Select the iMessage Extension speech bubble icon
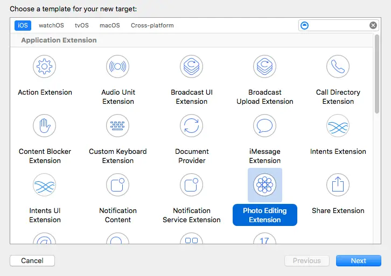The width and height of the screenshot is (391, 276). point(264,126)
